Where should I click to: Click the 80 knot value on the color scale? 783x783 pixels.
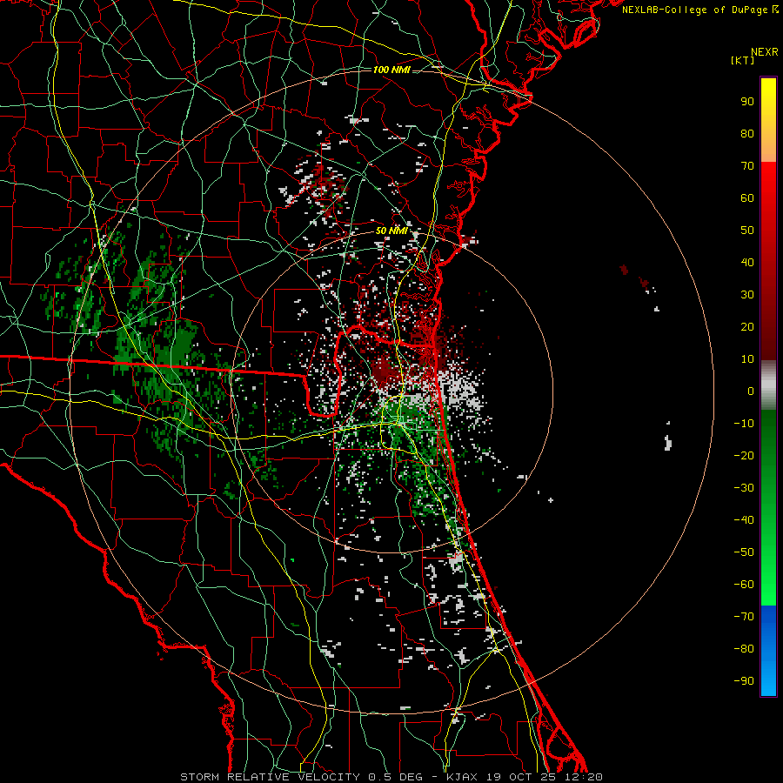[x=747, y=133]
